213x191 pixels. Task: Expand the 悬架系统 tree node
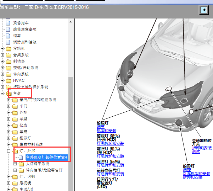pos(2,55)
